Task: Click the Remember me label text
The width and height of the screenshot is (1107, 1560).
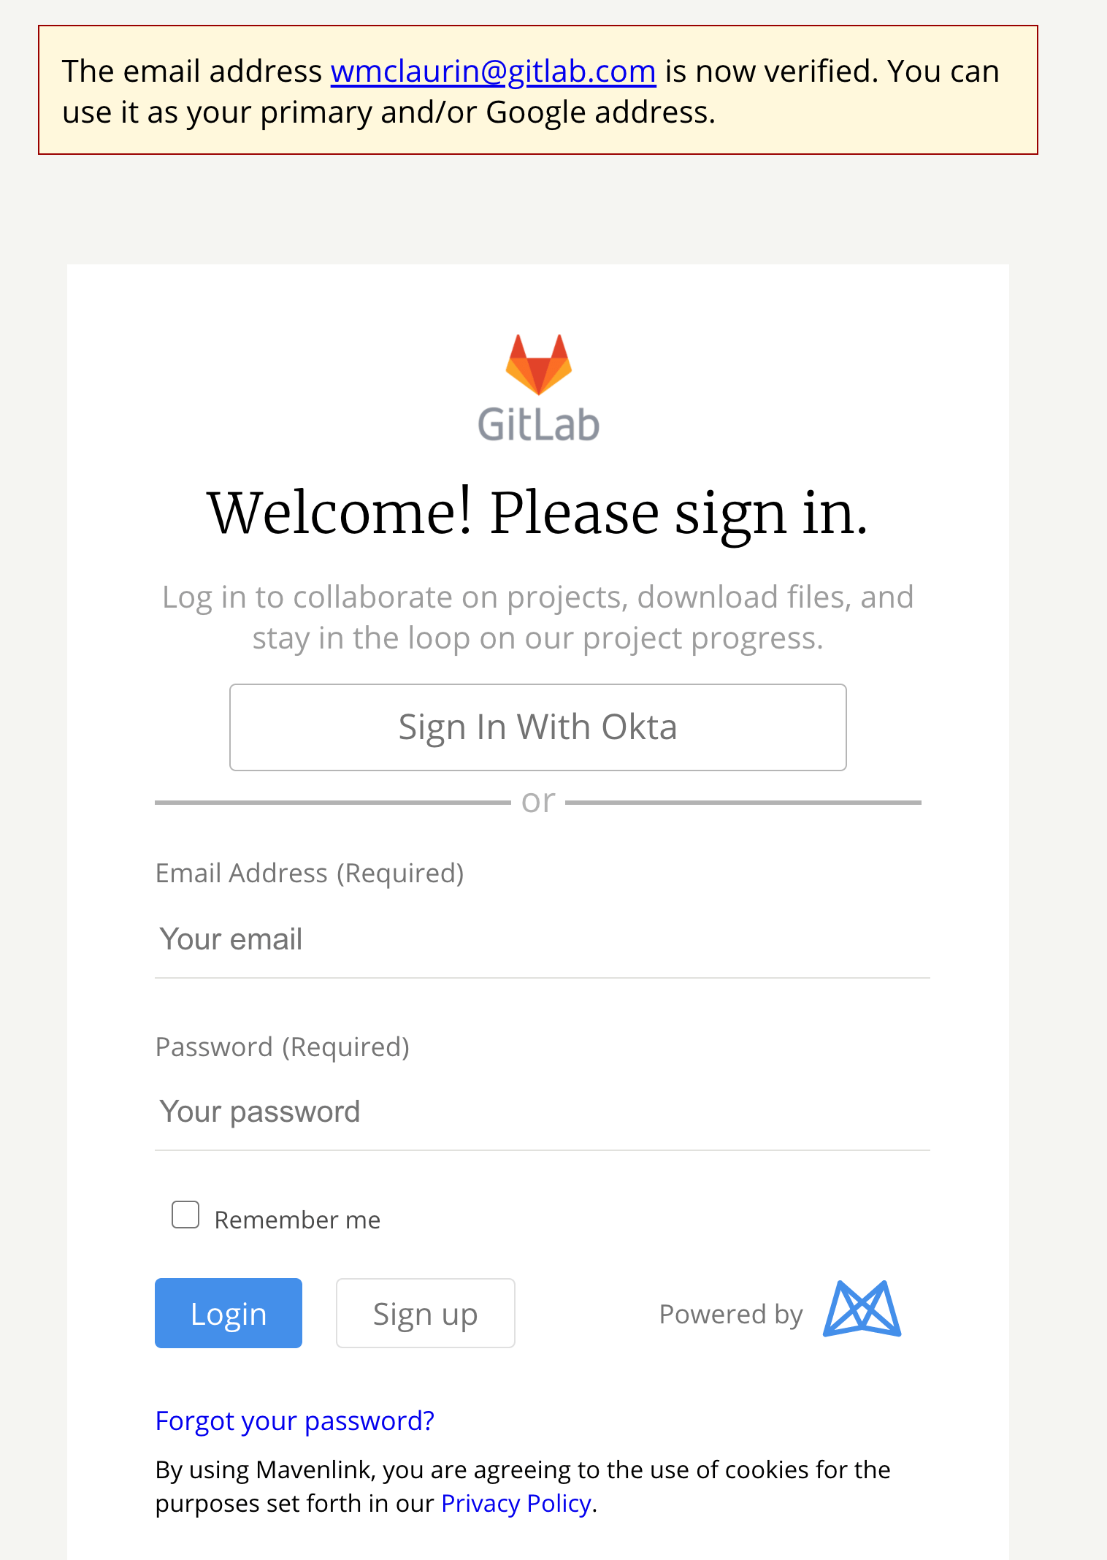Action: (297, 1220)
